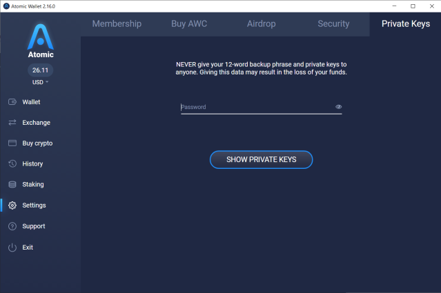Click the clock icon beside History
Image resolution: width=441 pixels, height=293 pixels.
click(12, 163)
